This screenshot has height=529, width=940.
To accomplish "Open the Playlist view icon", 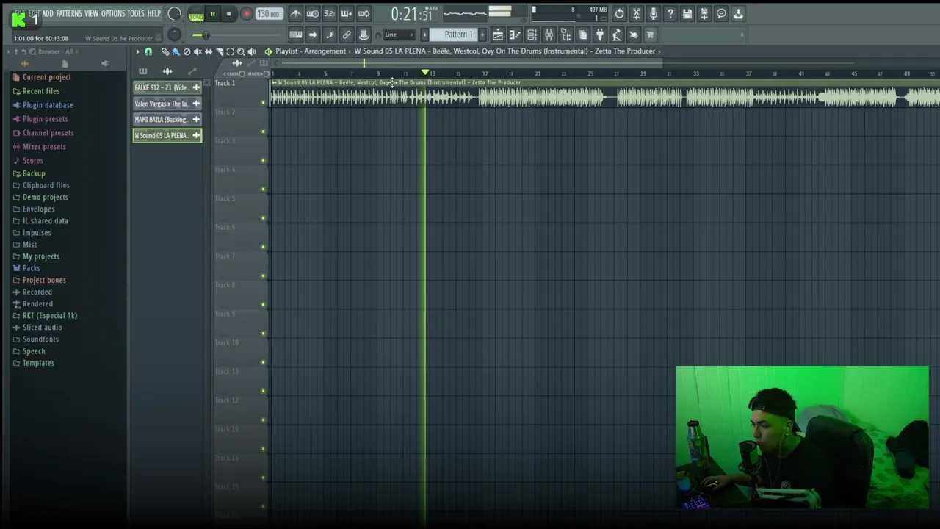I will (x=498, y=35).
